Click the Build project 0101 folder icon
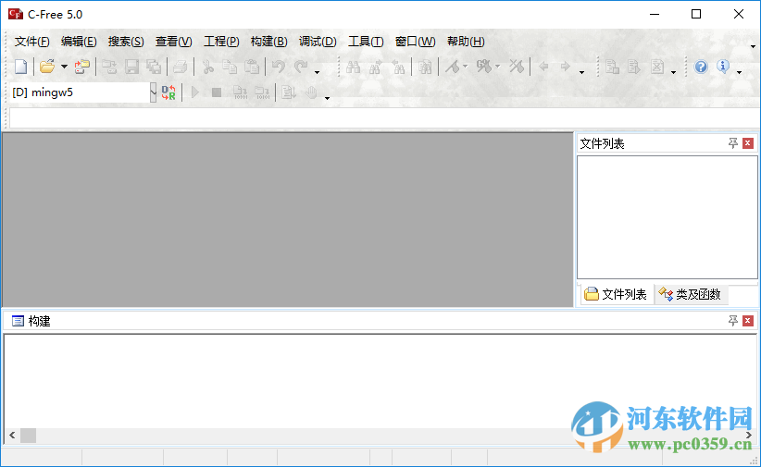761x467 pixels. point(263,92)
